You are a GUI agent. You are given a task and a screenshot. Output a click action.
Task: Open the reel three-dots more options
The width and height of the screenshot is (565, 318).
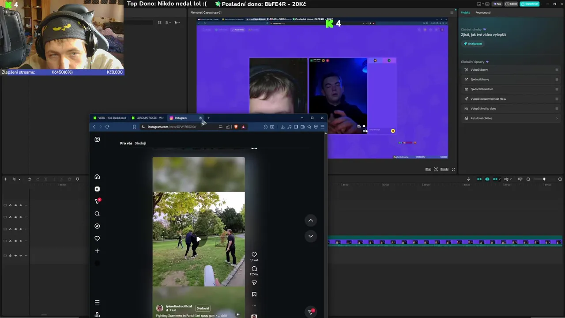[x=254, y=306]
